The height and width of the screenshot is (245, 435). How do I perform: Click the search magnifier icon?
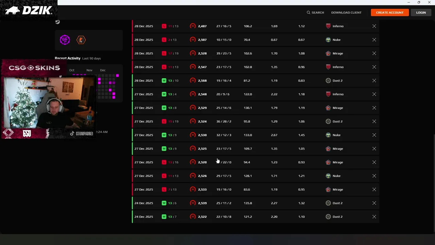click(x=309, y=13)
